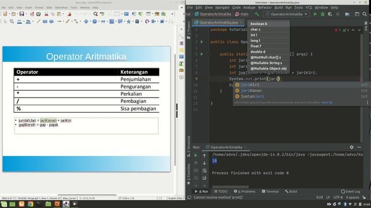Click the Cut scissors icon in Impress
The image size is (371, 208).
[46, 14]
